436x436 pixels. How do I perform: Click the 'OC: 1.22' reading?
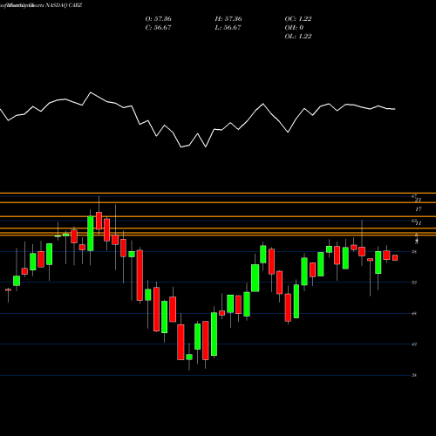298,19
